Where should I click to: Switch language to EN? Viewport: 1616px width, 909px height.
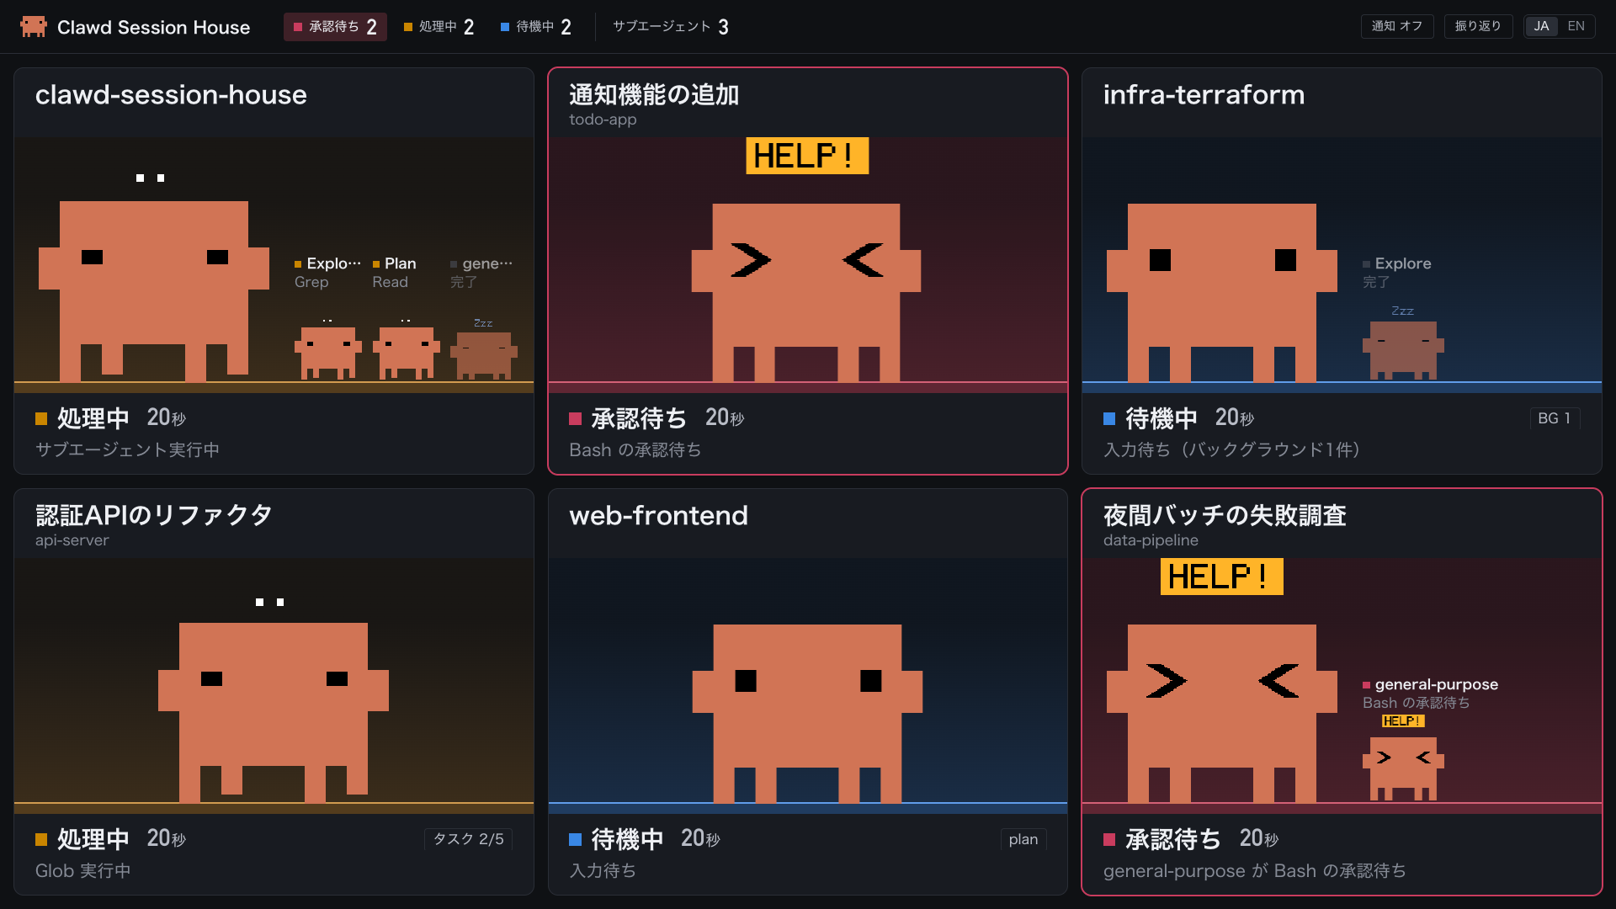point(1576,26)
